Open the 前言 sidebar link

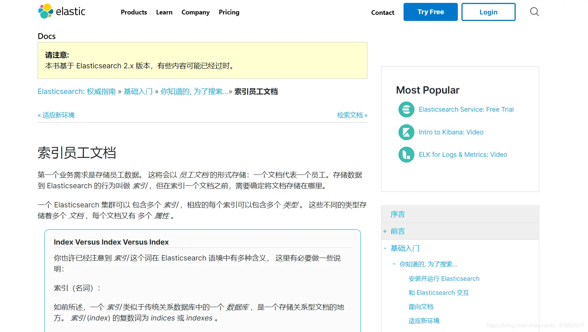397,231
